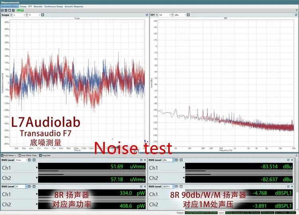This screenshot has width=299, height=215.
Task: Open the FFT measurement tab
Action: click(x=30, y=6)
